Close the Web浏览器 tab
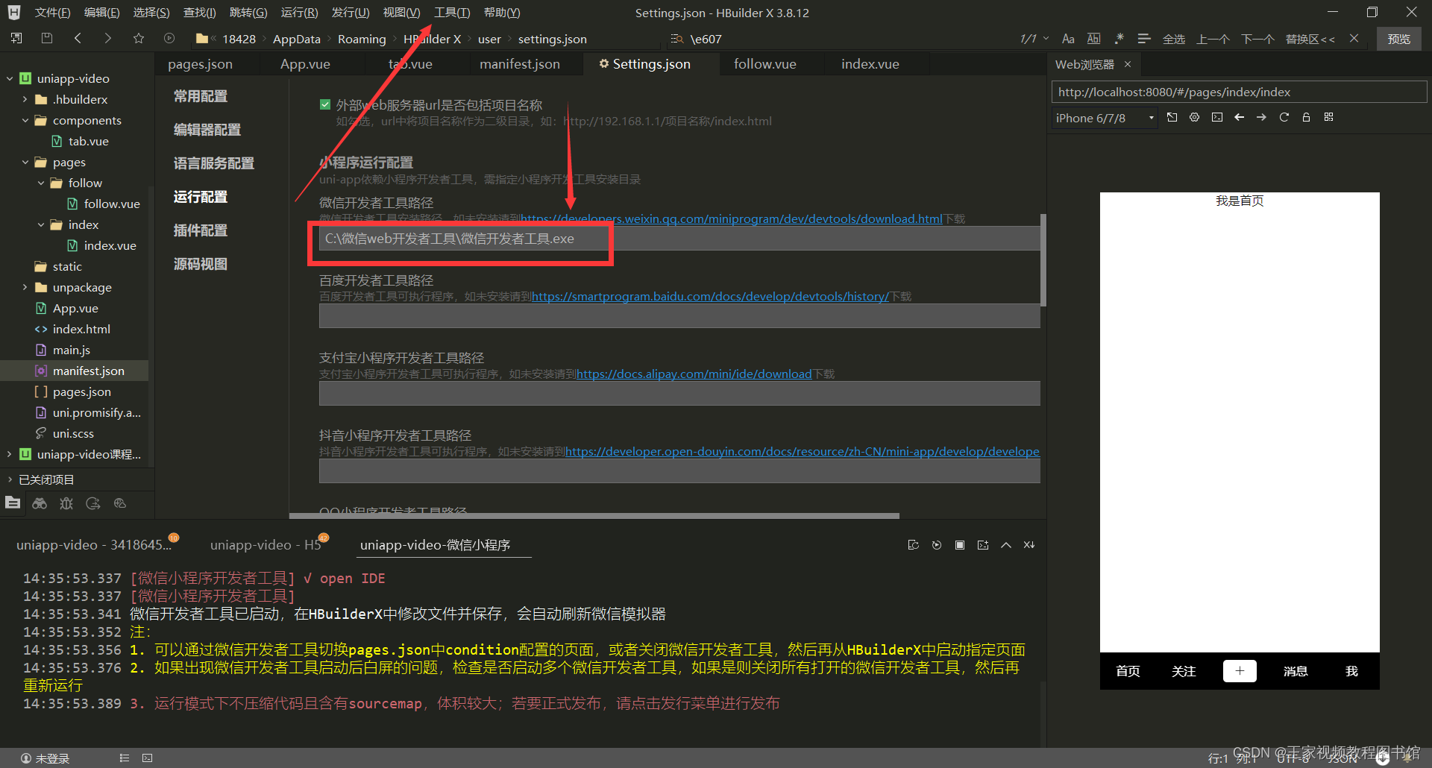This screenshot has width=1432, height=768. (x=1128, y=64)
